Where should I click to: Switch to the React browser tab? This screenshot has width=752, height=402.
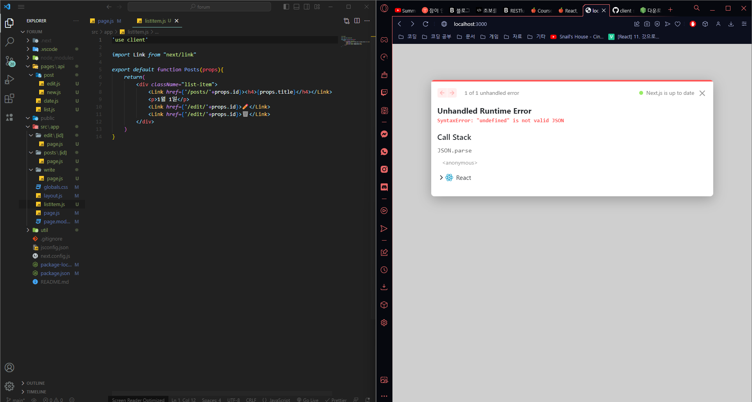pyautogui.click(x=568, y=11)
